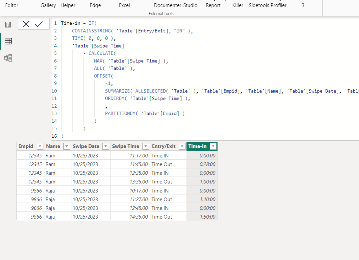Click the 12:35:00 swipe time cell
Screen dimensions: 359x260
pyautogui.click(x=130, y=173)
